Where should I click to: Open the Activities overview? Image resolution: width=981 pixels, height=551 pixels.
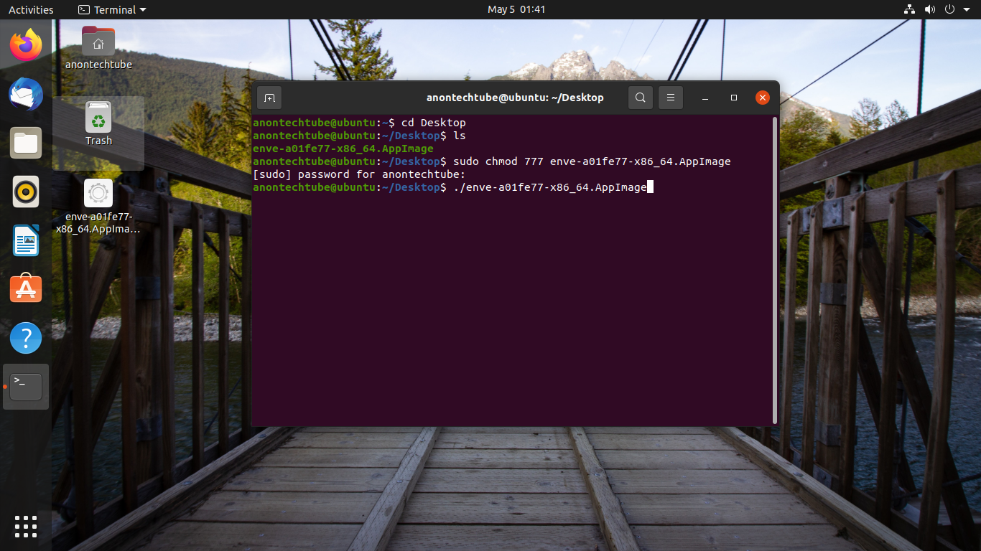tap(31, 9)
